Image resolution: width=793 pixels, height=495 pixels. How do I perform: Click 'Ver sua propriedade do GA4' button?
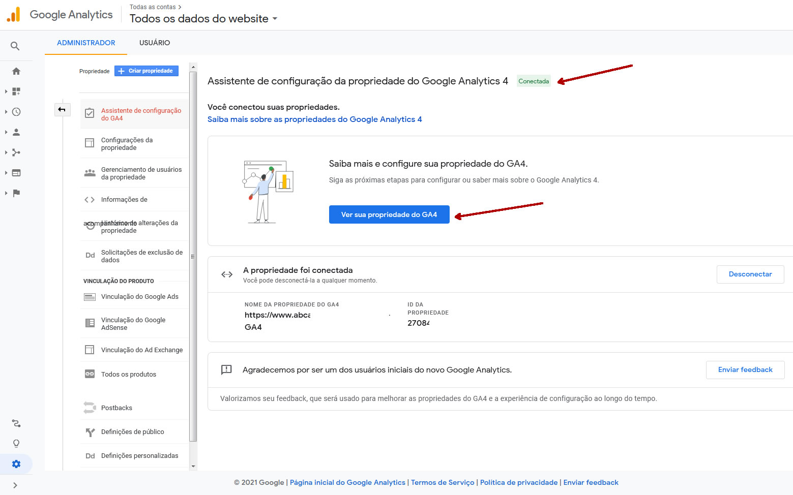coord(389,214)
